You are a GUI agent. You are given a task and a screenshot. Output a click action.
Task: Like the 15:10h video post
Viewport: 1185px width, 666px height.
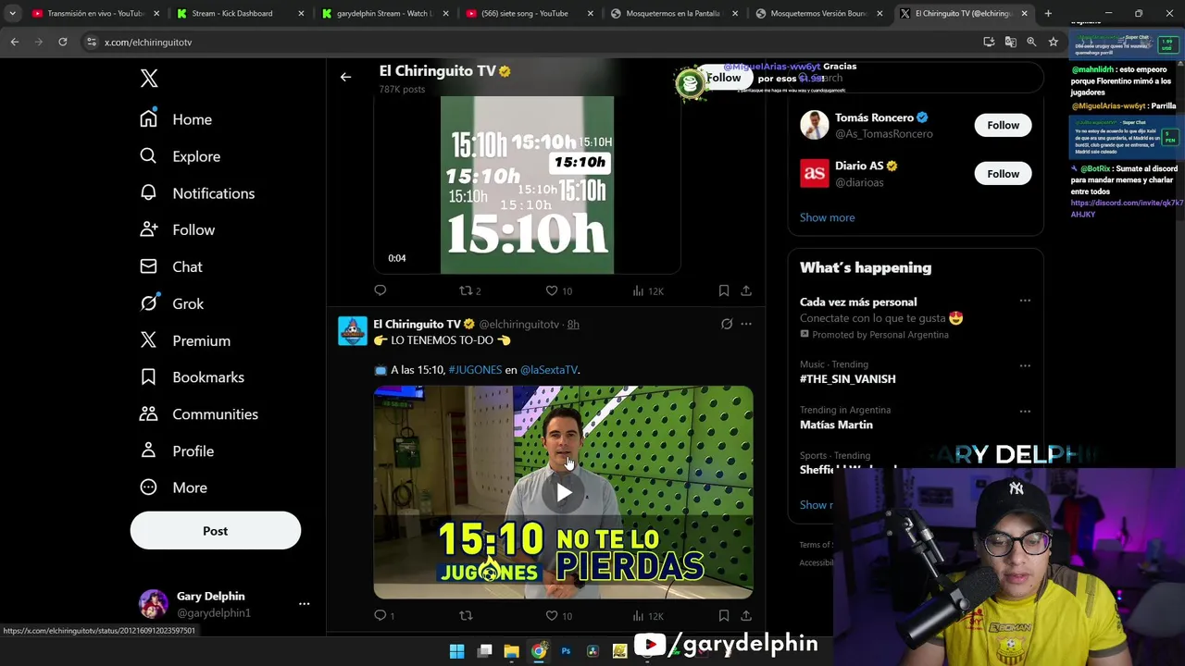coord(558,290)
